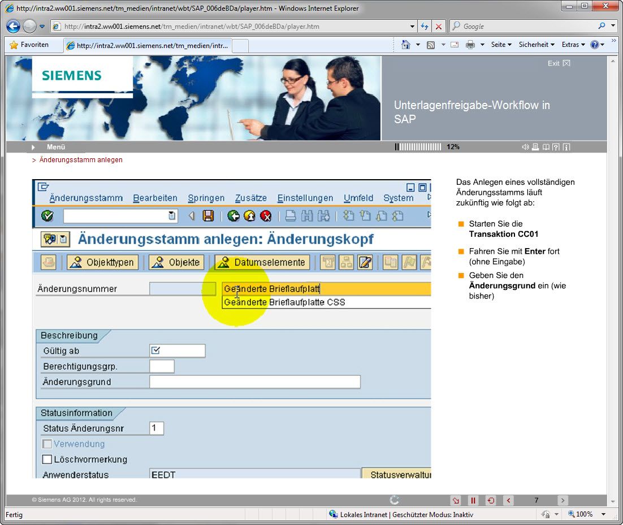Open the Sicherheit dropdown in IE toolbar
The image size is (623, 525).
[537, 45]
